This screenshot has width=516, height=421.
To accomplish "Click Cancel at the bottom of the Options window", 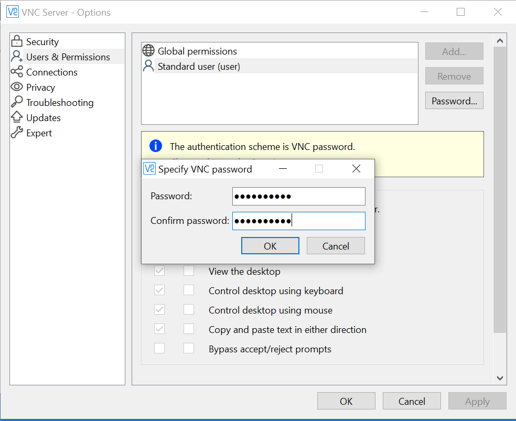I will 412,401.
